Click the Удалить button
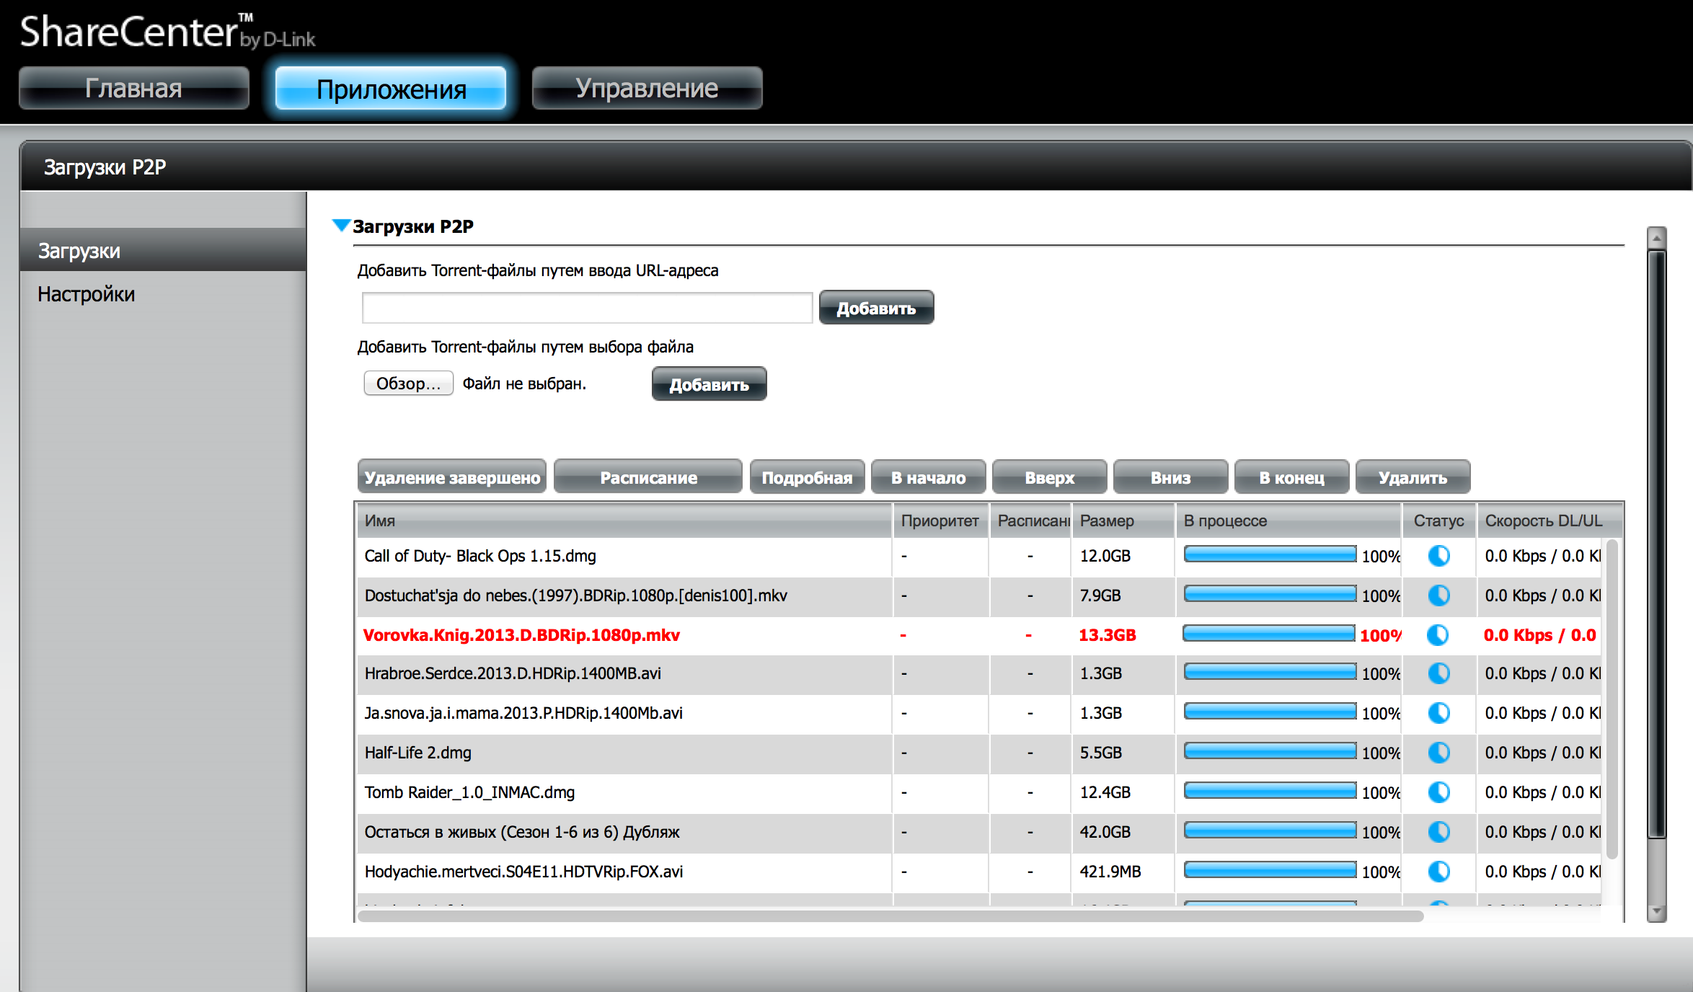Screen dimensions: 1693x992 click(1412, 477)
